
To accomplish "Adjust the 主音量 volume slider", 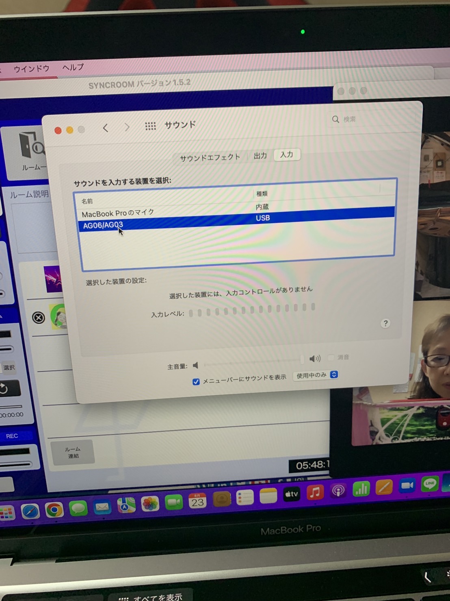I will (x=254, y=361).
